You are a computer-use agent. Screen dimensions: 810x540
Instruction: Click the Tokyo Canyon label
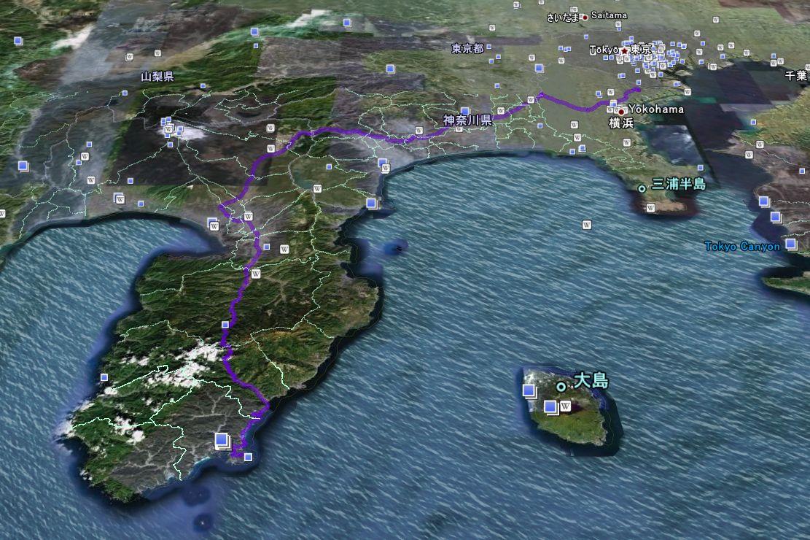click(x=742, y=247)
